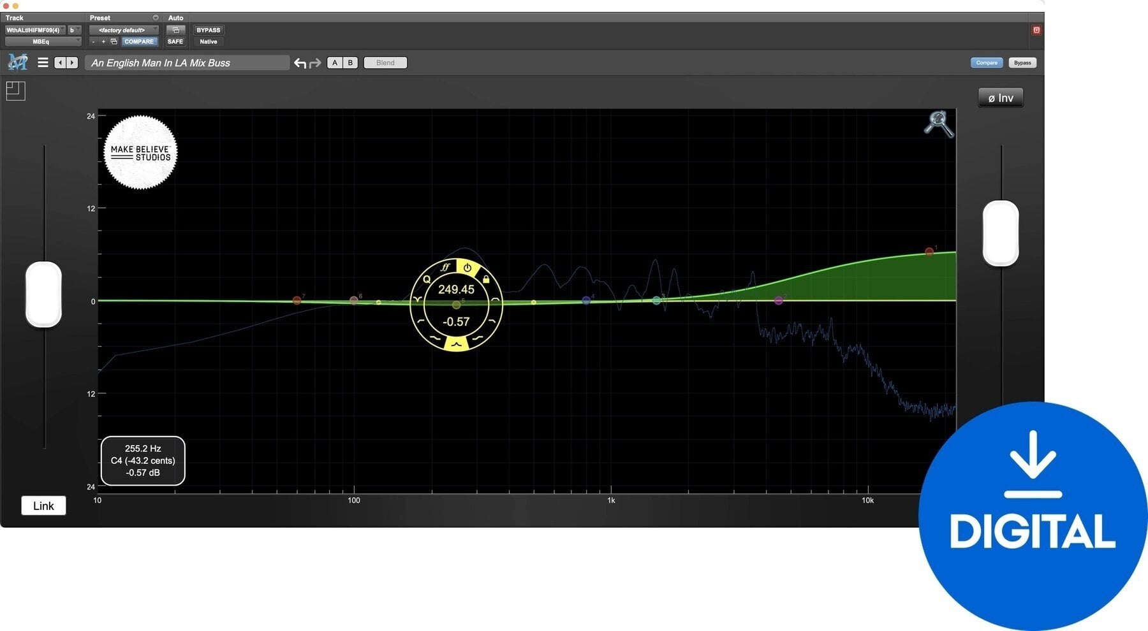
Task: Click the 255.2 Hz readout box
Action: pos(143,461)
